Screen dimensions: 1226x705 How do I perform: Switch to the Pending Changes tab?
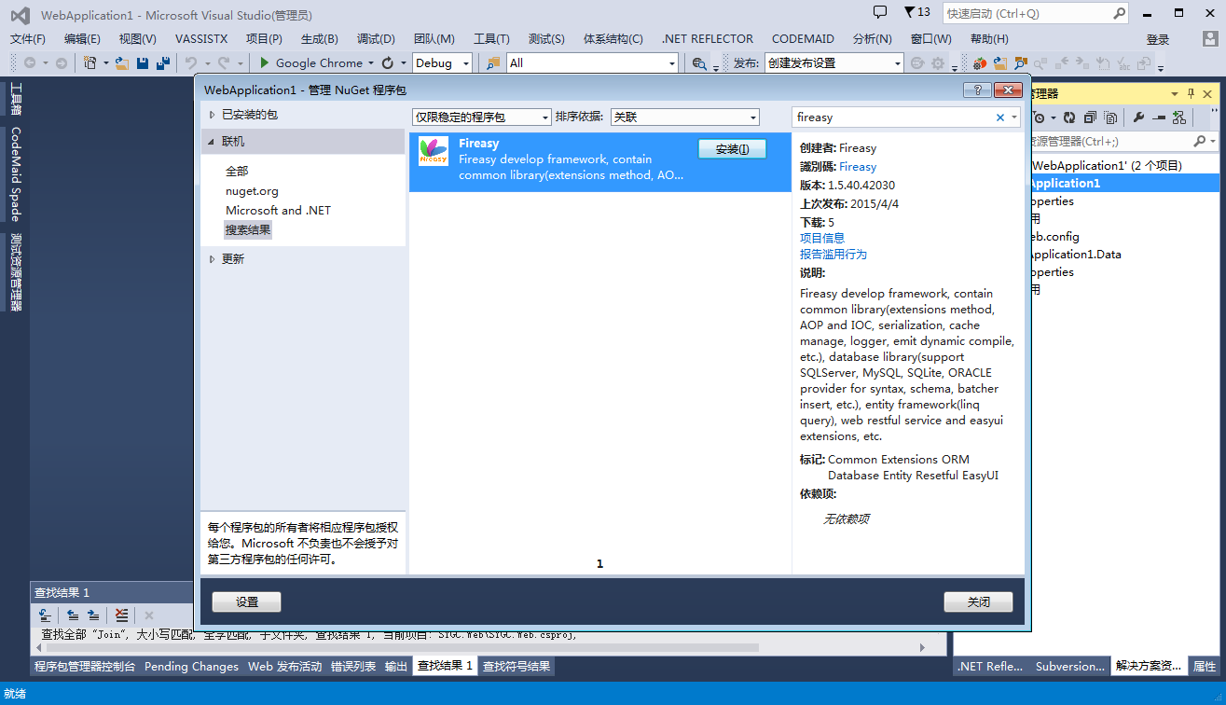[192, 666]
